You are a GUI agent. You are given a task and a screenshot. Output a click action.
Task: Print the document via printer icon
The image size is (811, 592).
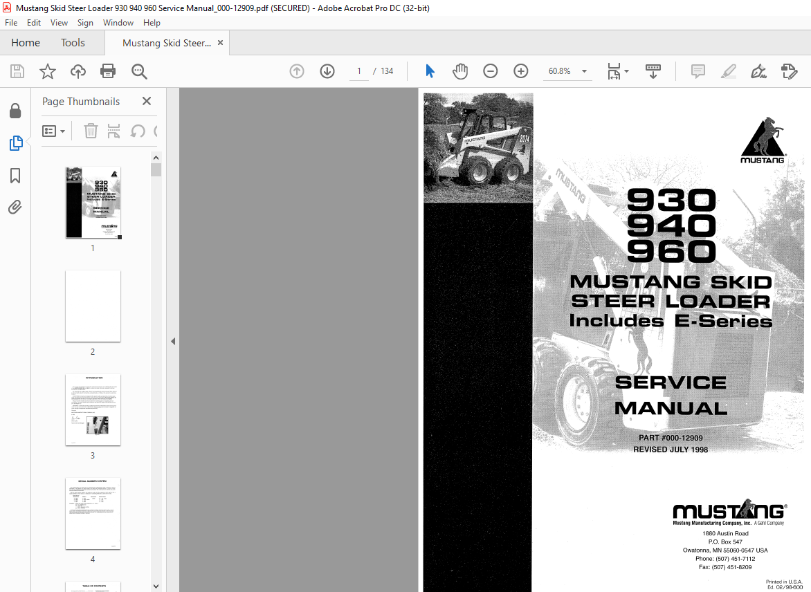coord(108,71)
